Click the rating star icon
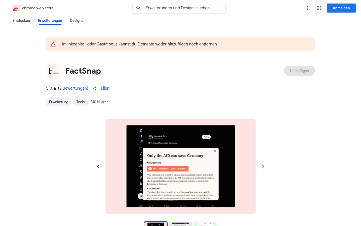The image size is (361, 226). 55,88
